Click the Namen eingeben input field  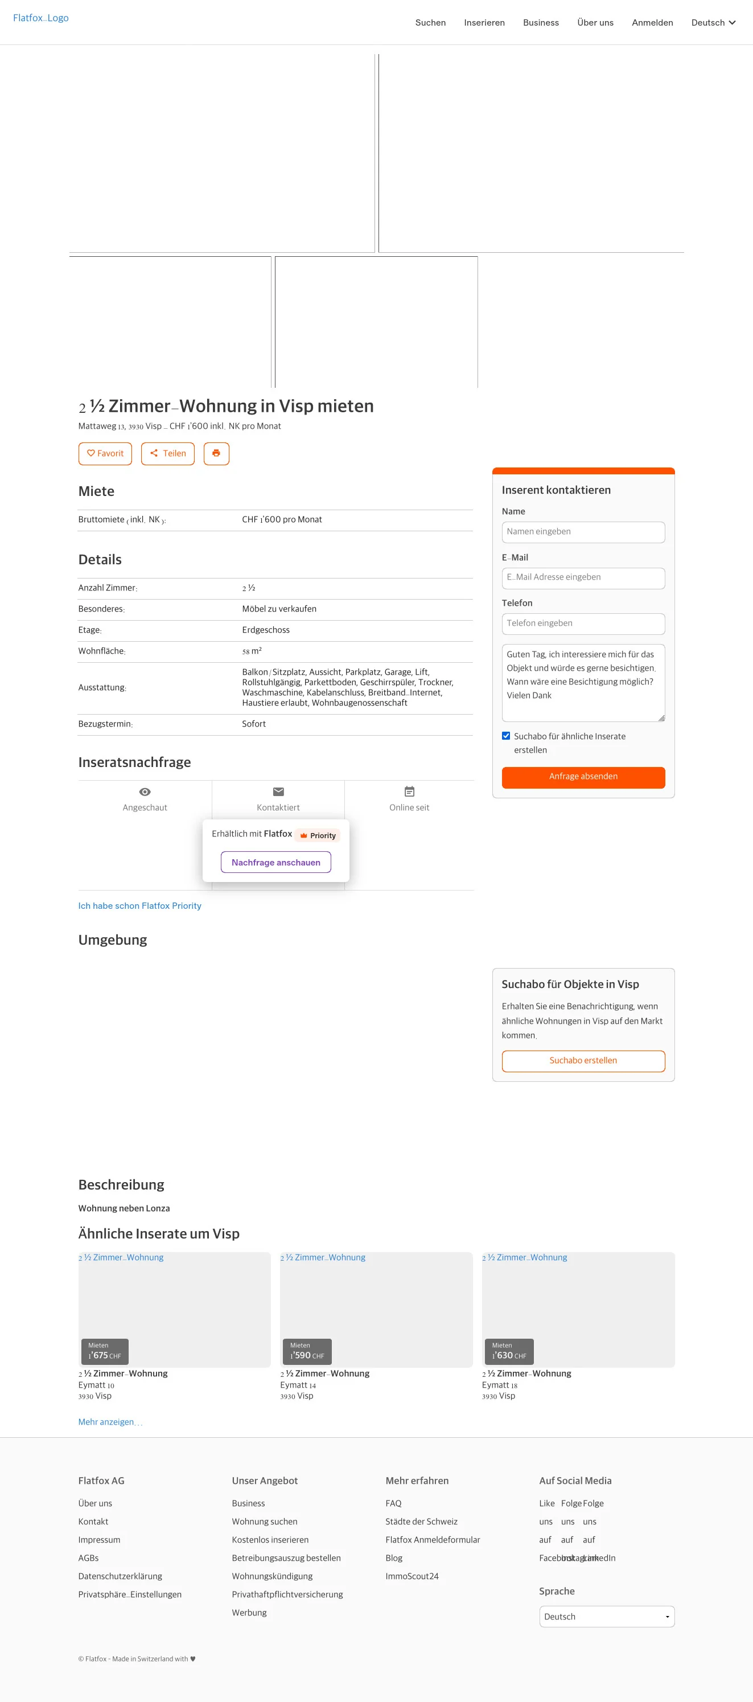583,532
